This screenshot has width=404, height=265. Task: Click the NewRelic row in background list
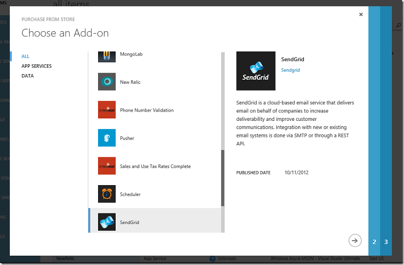tap(65, 258)
